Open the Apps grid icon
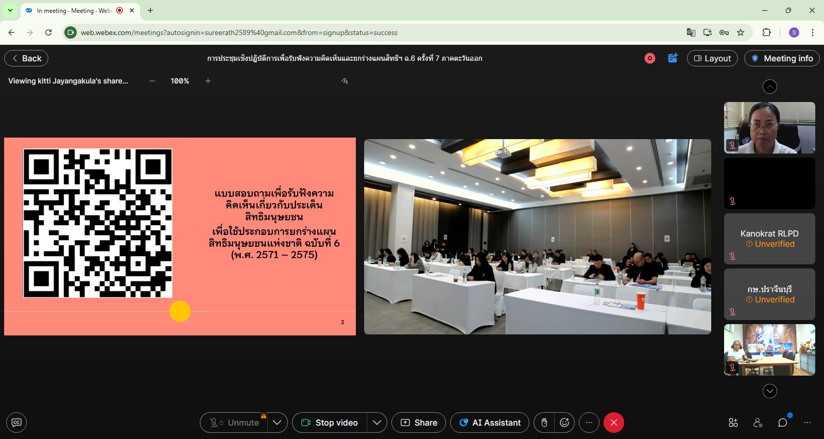Image resolution: width=824 pixels, height=439 pixels. click(x=733, y=423)
